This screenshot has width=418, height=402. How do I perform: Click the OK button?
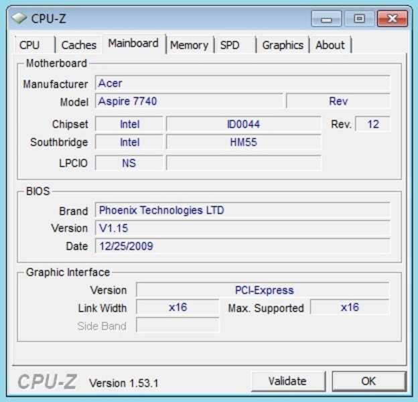tap(369, 381)
